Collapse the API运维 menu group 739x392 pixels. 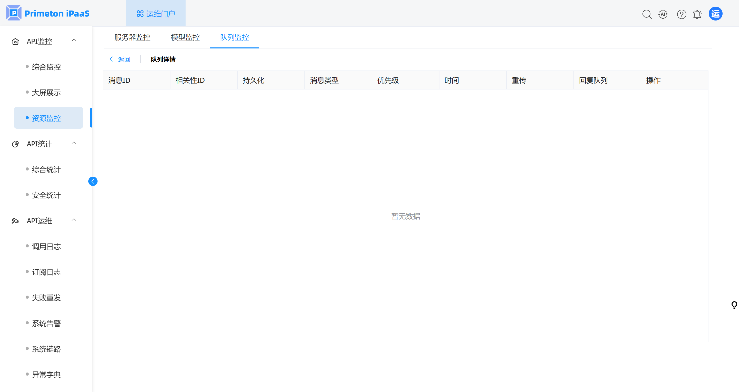pos(74,220)
